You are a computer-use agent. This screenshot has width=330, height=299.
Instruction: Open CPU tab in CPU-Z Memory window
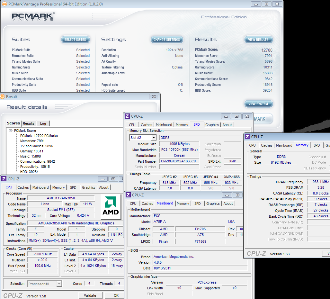click(252, 146)
